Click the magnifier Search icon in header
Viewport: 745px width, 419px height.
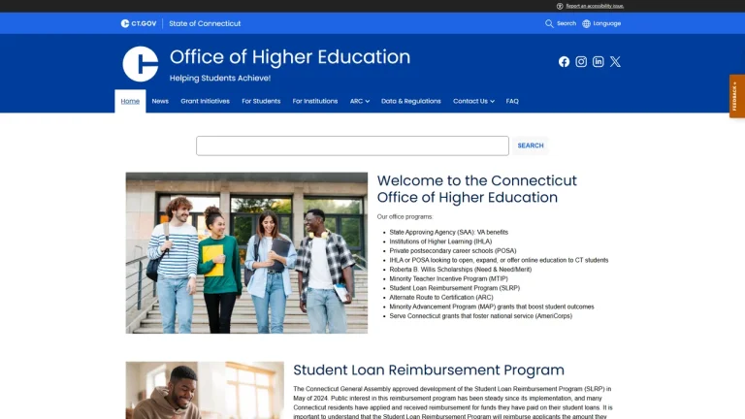point(549,23)
